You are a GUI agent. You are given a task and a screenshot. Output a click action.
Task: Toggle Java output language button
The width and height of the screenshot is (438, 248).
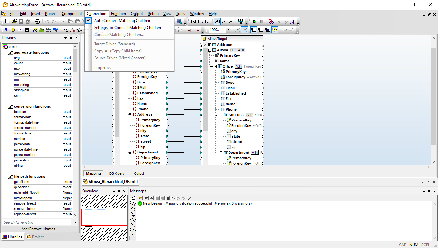217,22
